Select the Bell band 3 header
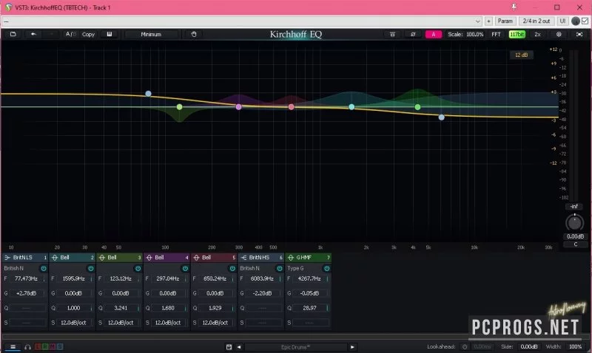Screen dimensions: 592x353 119,258
